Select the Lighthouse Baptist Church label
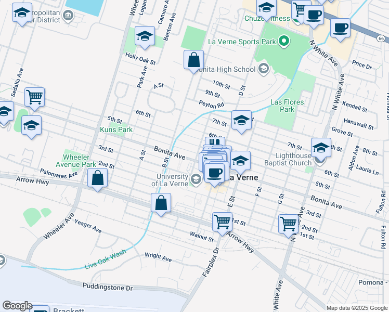389x312 pixels. pos(288,159)
